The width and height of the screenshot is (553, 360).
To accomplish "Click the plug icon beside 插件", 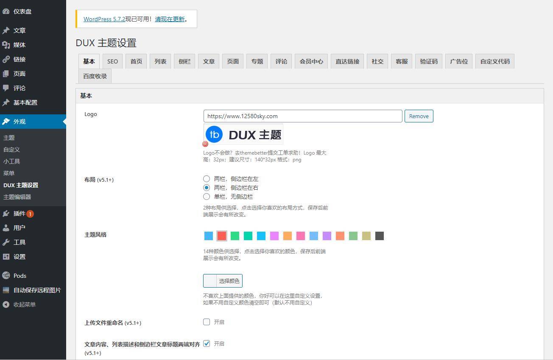I will 6,213.
